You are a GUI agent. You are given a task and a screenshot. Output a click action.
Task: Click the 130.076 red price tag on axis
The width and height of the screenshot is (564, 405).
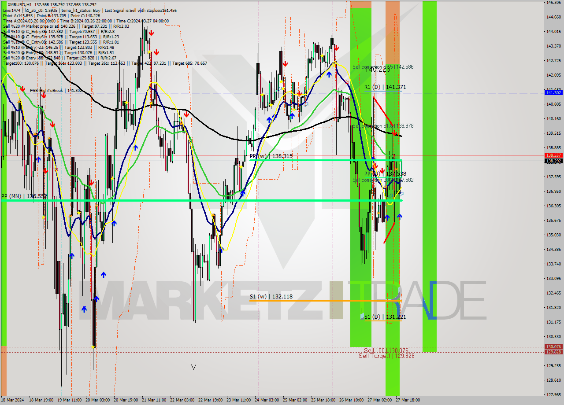(553, 347)
